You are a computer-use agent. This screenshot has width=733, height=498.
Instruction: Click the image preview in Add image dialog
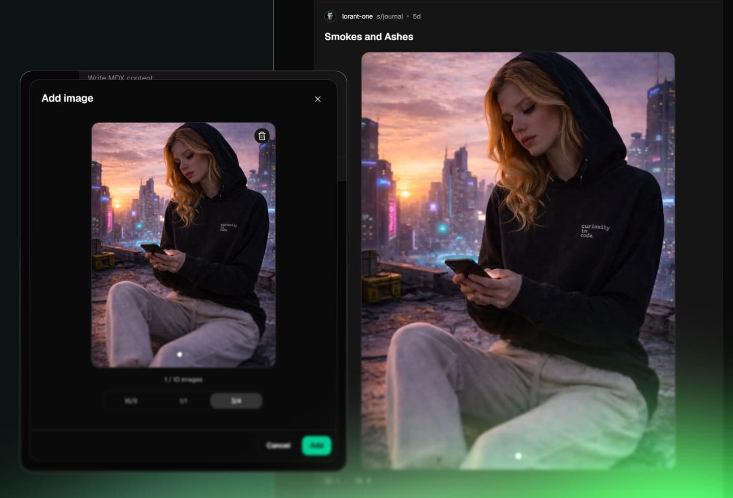tap(183, 244)
